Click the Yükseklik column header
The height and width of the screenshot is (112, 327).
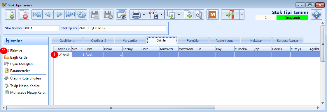(x=244, y=49)
